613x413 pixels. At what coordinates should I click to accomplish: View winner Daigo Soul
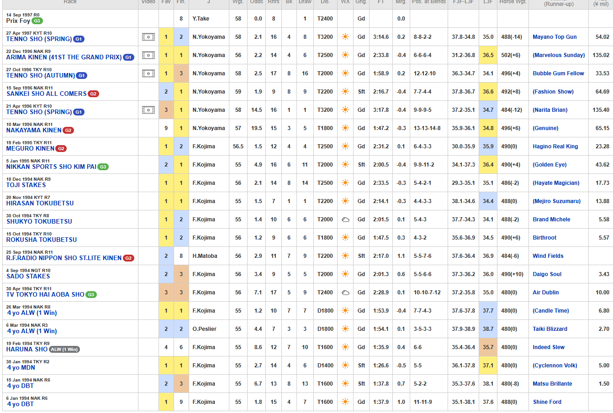pyautogui.click(x=547, y=274)
